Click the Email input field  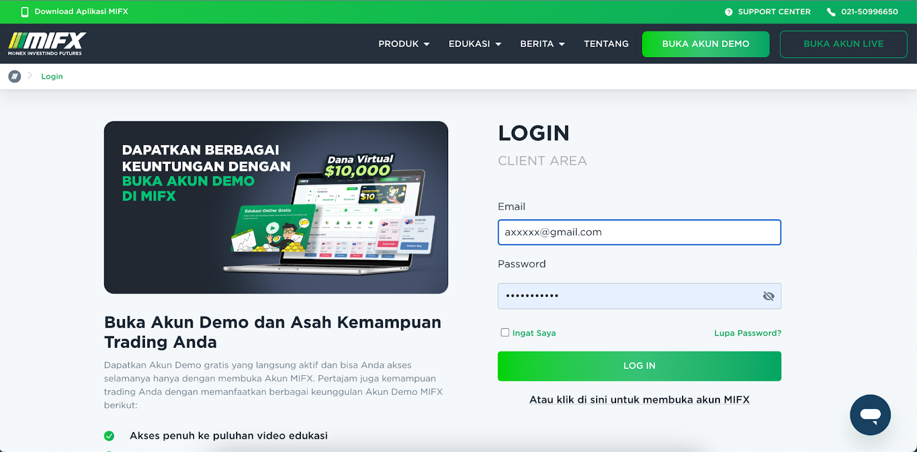tap(639, 233)
